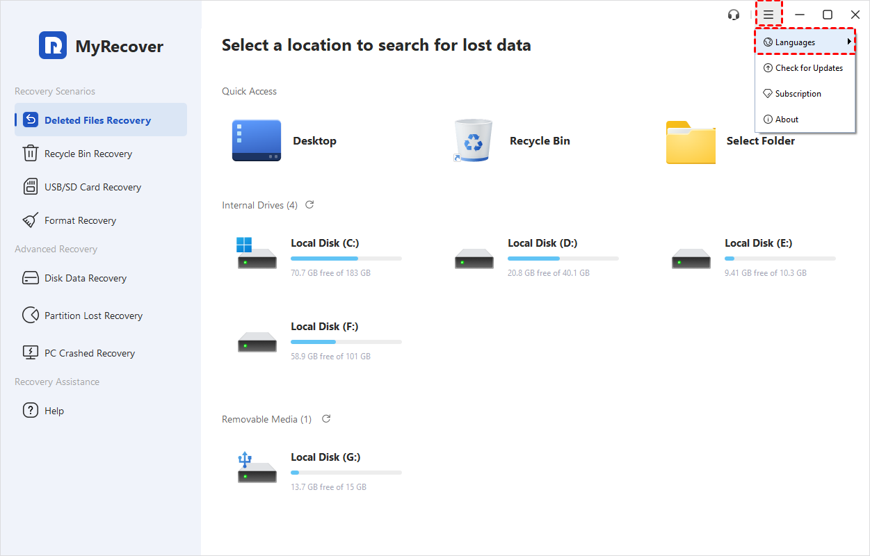
Task: Open the hamburger menu icon
Action: (768, 15)
